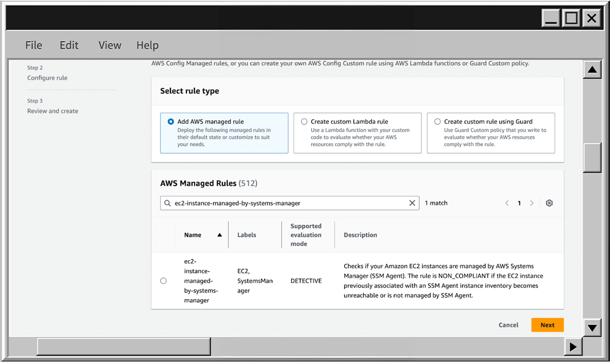610x362 pixels.
Task: Open the View menu
Action: 110,45
